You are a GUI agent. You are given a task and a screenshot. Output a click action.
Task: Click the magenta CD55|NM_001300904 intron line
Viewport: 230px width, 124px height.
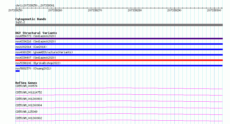pyautogui.click(x=119, y=108)
